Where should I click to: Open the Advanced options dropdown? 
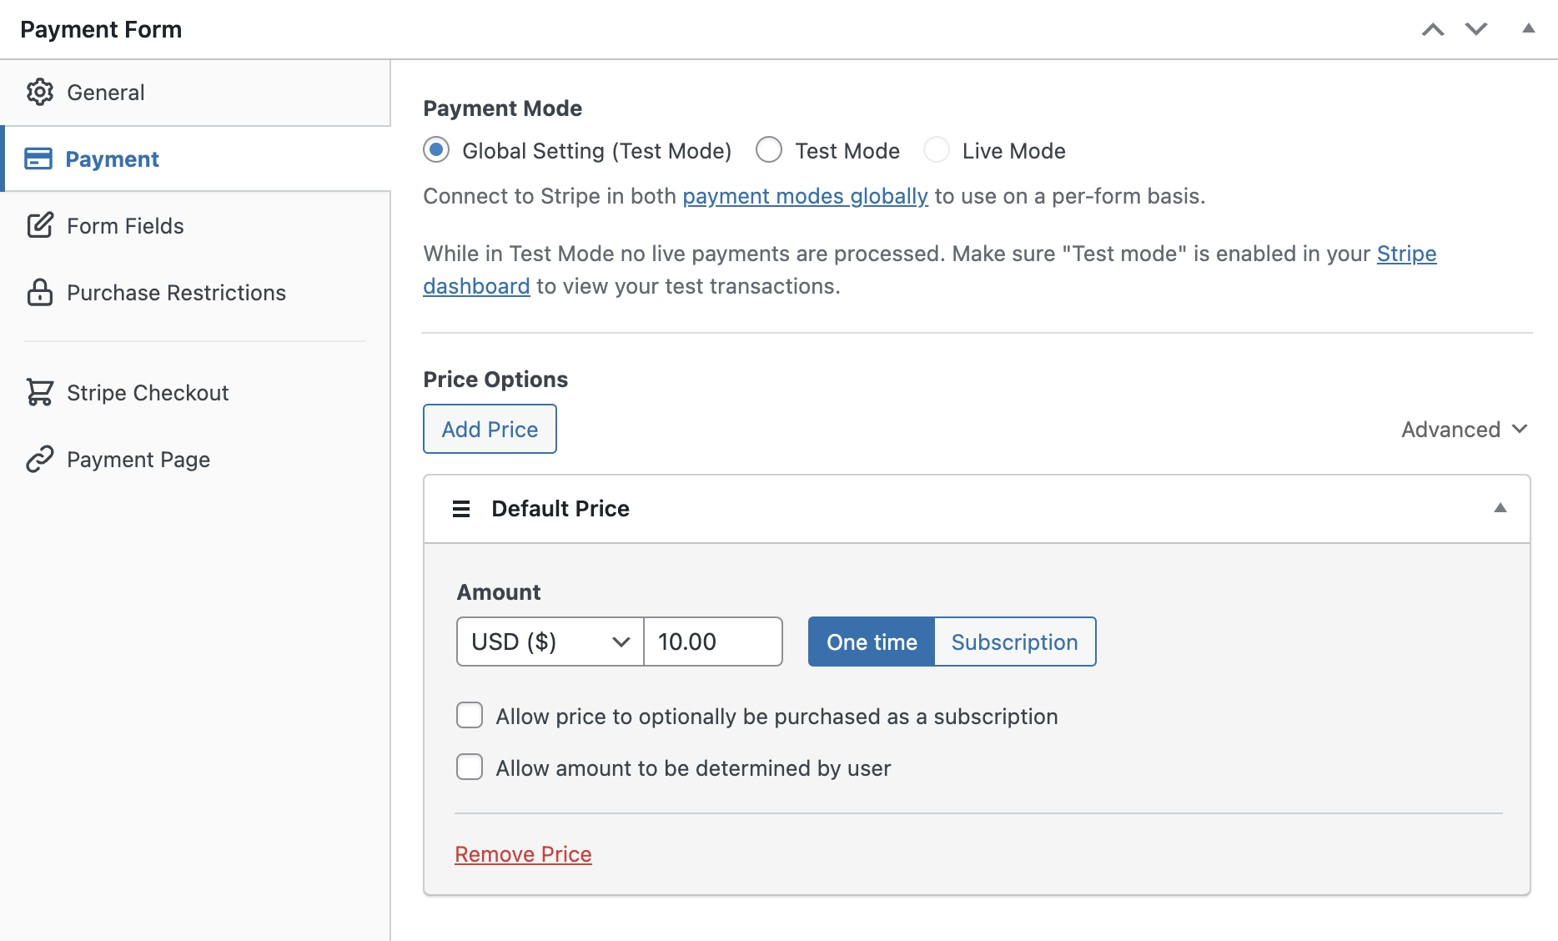point(1462,429)
